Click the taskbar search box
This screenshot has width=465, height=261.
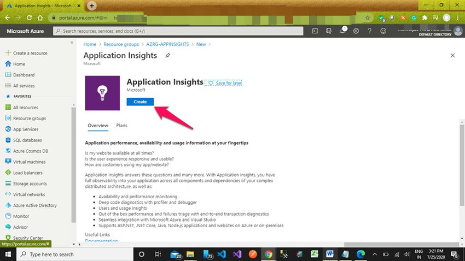tap(75, 254)
